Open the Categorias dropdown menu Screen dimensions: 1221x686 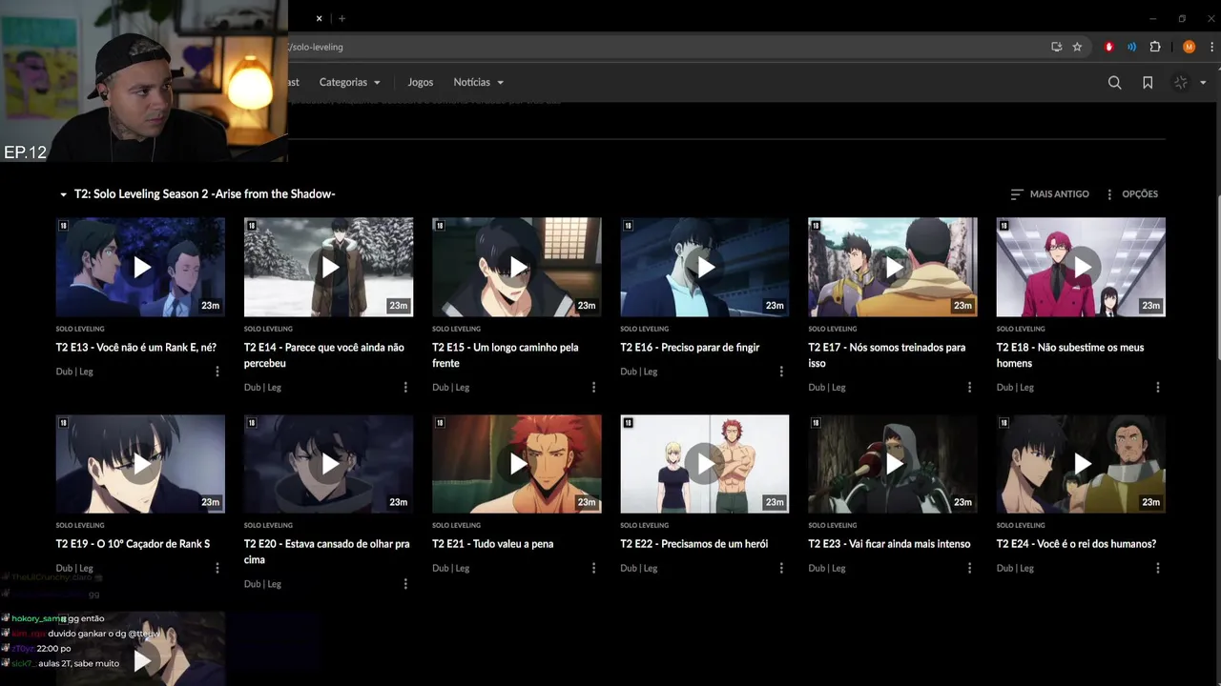[349, 83]
